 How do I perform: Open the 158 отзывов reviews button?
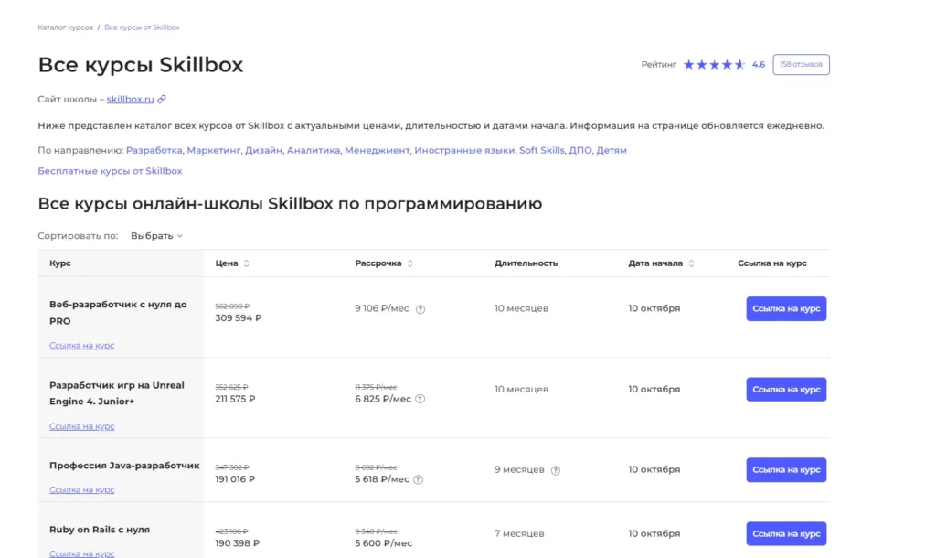(x=801, y=65)
